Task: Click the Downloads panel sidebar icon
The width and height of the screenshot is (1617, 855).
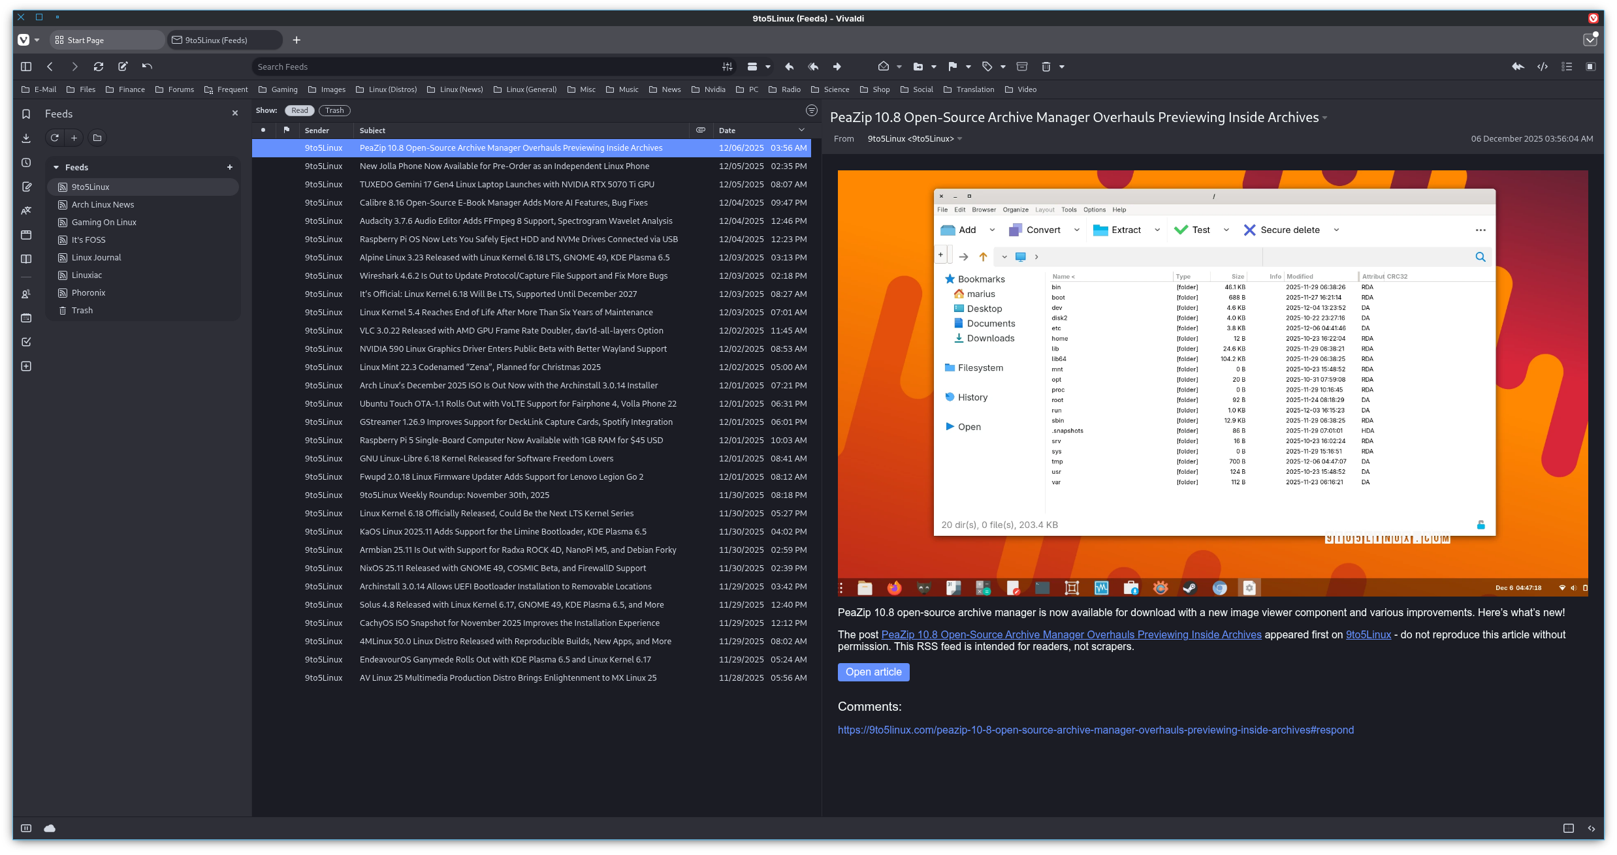Action: click(26, 138)
